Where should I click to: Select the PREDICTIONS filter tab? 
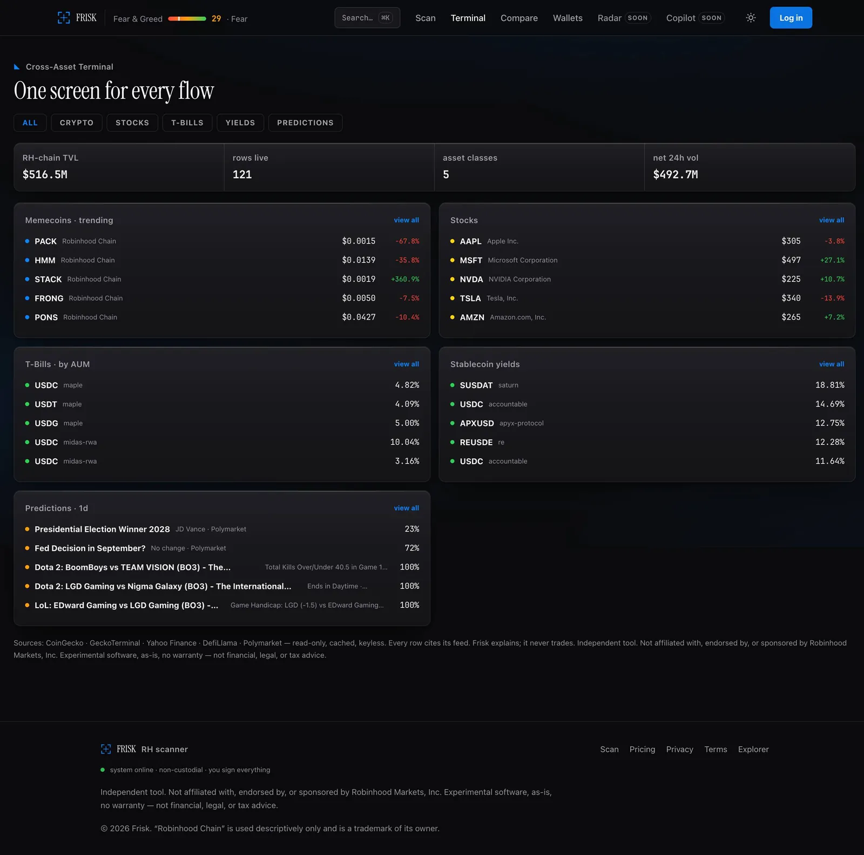[305, 123]
